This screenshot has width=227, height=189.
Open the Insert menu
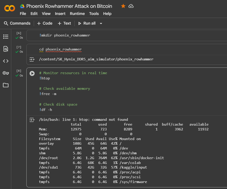(x=60, y=14)
